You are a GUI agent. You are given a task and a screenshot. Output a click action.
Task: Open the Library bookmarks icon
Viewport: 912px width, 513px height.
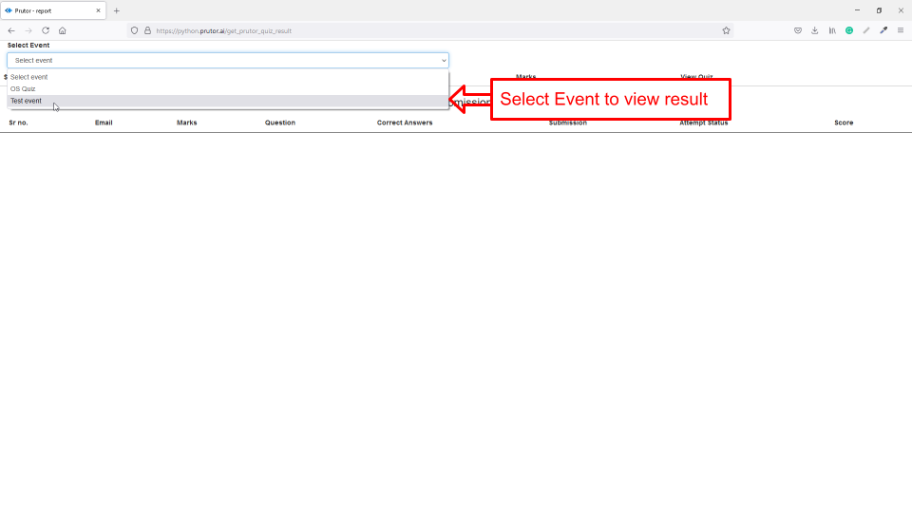832,30
